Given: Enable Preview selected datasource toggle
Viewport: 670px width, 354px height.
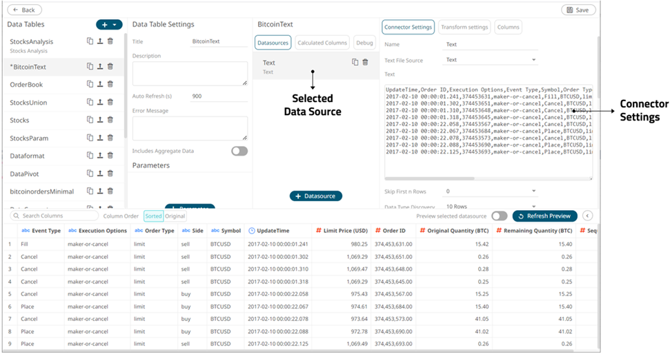Looking at the screenshot, I should (499, 216).
